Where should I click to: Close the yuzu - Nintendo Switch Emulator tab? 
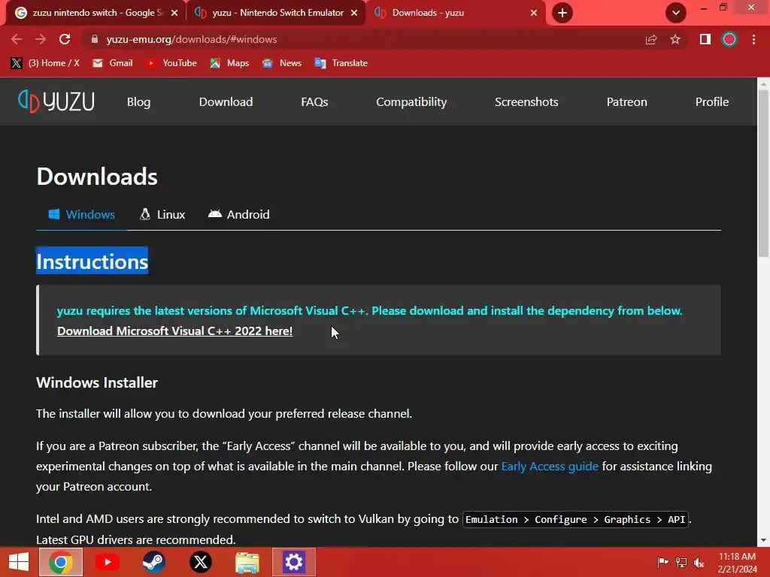(354, 13)
